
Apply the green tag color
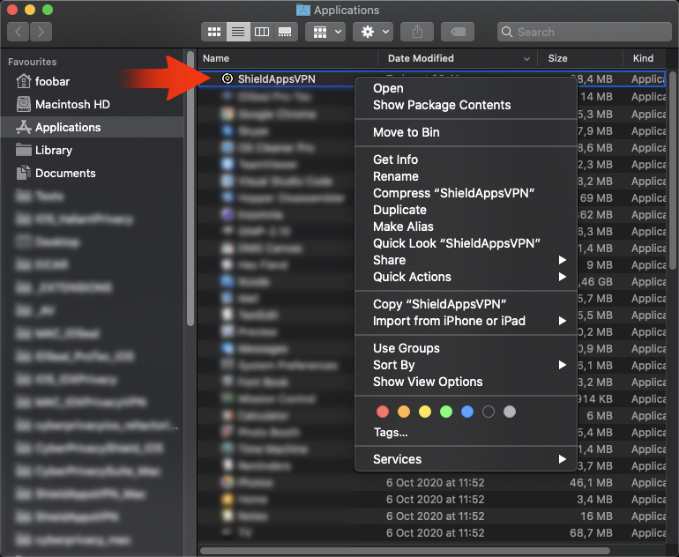coord(446,412)
